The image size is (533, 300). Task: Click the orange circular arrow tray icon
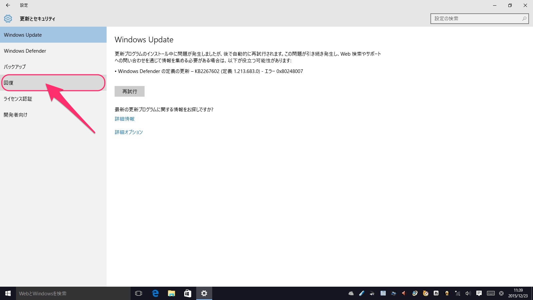[x=425, y=293]
